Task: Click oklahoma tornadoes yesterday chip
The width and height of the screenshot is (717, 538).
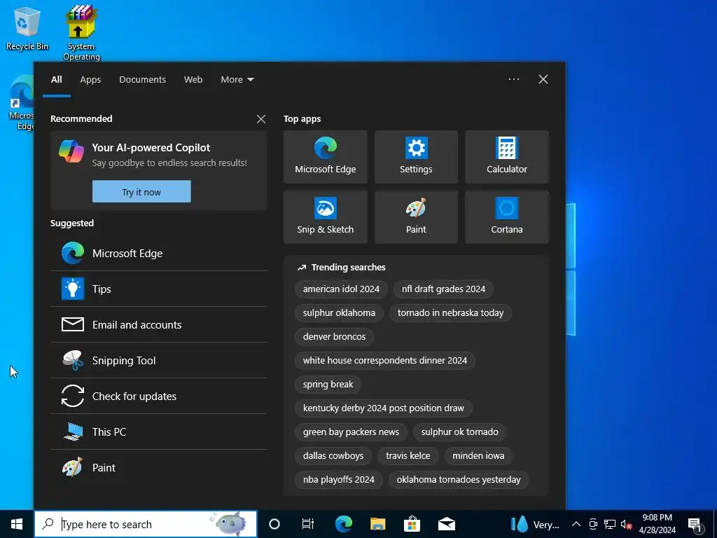Action: (459, 479)
